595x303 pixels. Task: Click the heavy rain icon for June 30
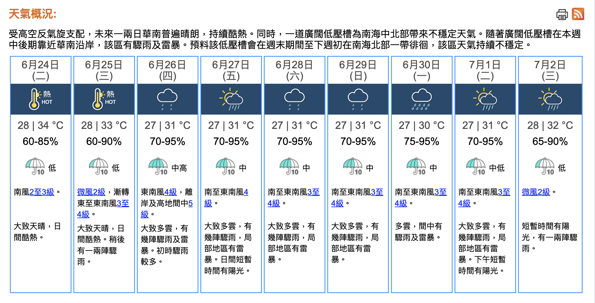point(421,99)
